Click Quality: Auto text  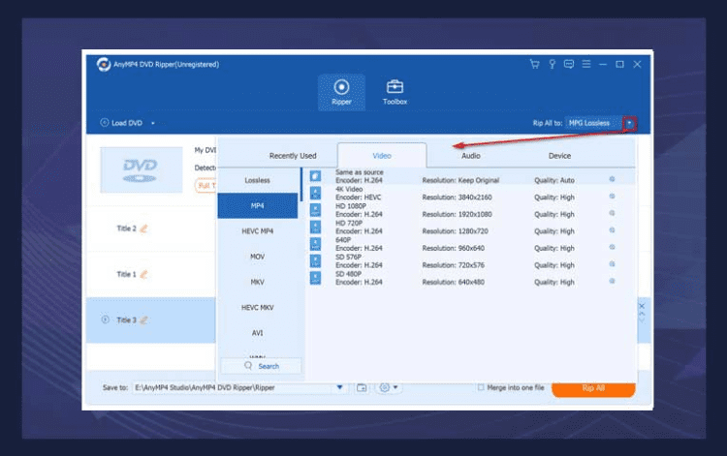pos(554,180)
